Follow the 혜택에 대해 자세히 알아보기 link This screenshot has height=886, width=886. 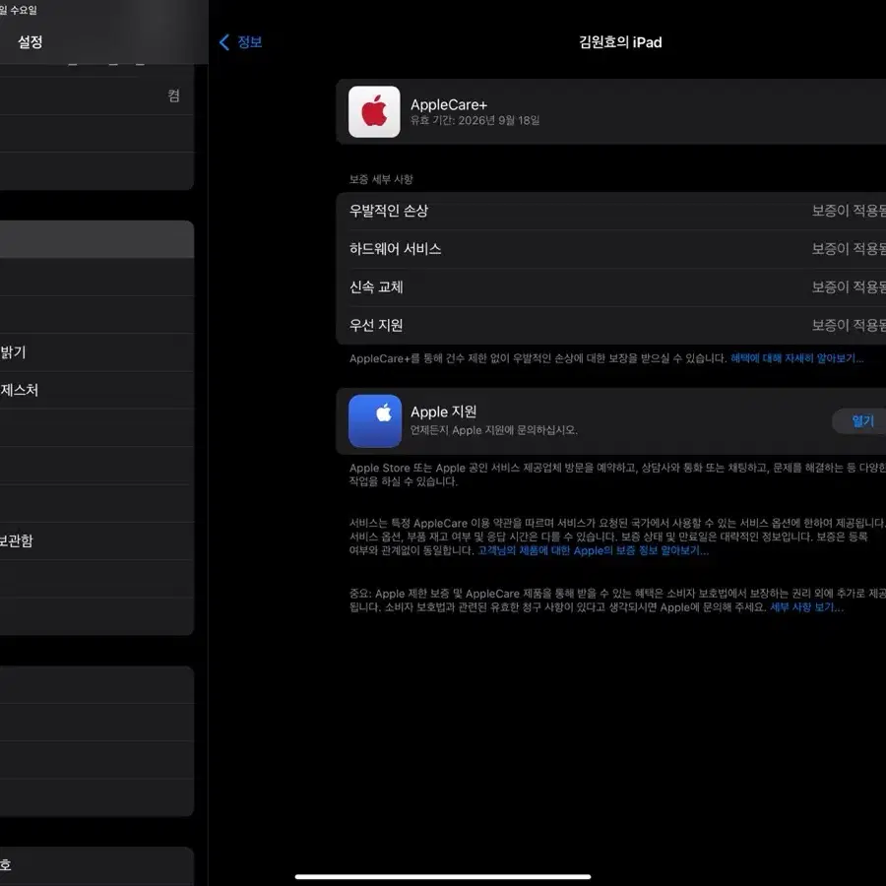tap(796, 358)
